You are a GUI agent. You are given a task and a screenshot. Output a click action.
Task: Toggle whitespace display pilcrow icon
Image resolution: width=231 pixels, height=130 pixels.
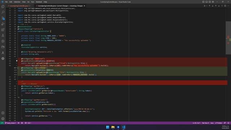222,6
